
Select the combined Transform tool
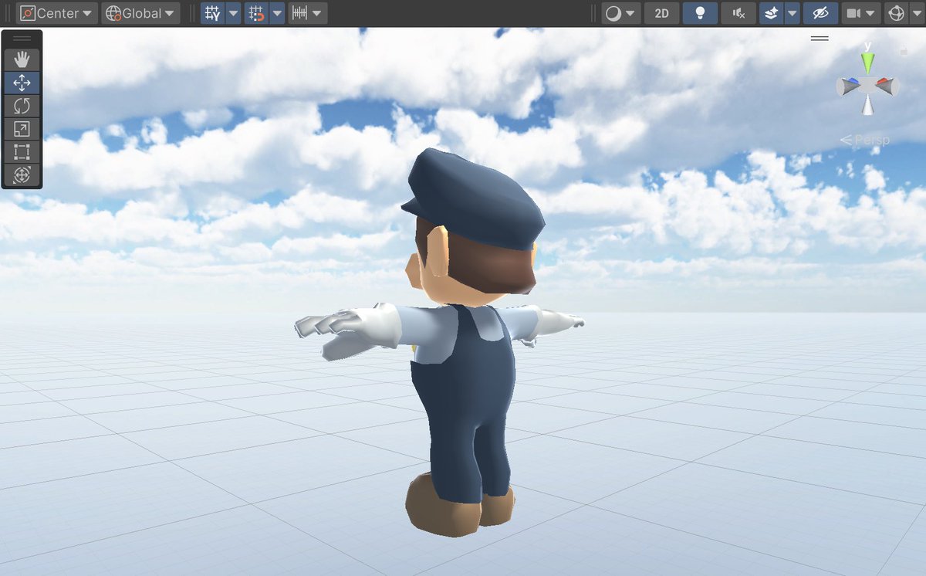point(22,175)
